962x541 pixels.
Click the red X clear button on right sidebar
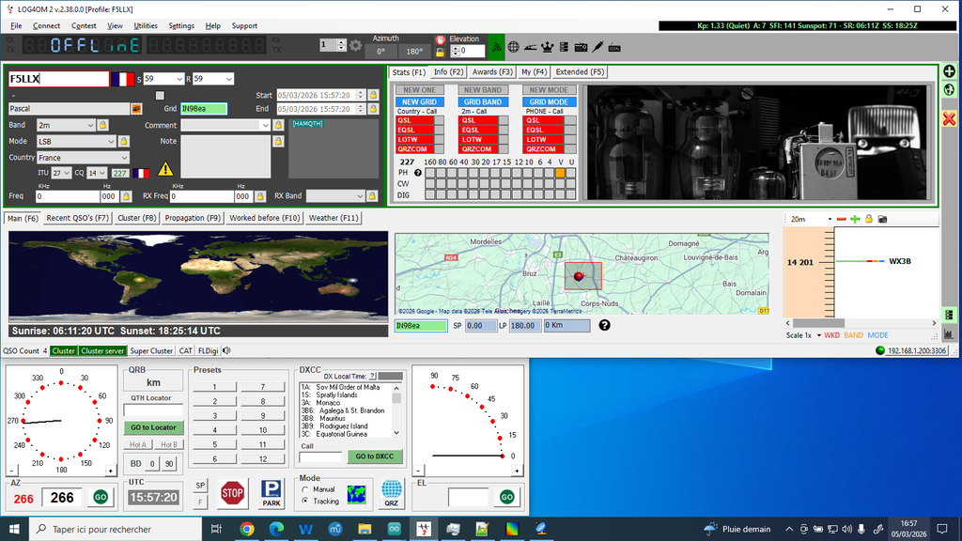pyautogui.click(x=949, y=118)
